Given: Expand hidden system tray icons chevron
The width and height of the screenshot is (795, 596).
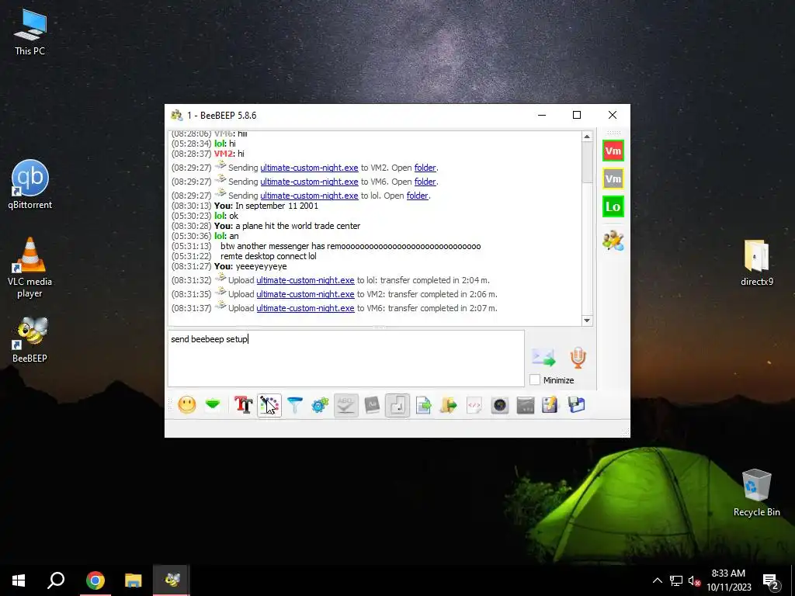Looking at the screenshot, I should (657, 580).
